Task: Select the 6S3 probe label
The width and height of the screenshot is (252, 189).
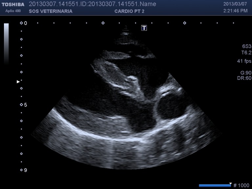Action: coord(246,46)
